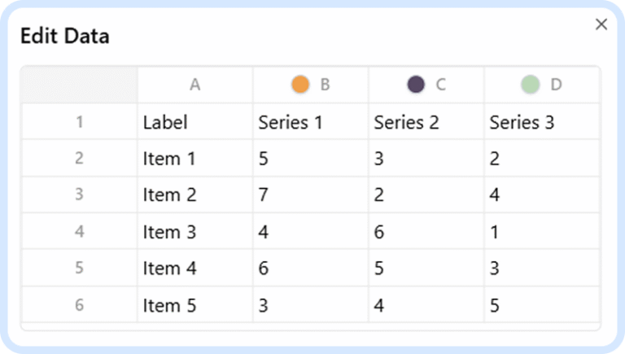
Task: Select Item 3's Series 2 value 6
Action: coord(426,232)
